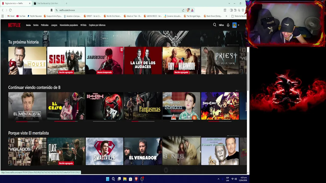Image resolution: width=326 pixels, height=183 pixels.
Task: Expand the tab search chevron
Action: (229, 3)
